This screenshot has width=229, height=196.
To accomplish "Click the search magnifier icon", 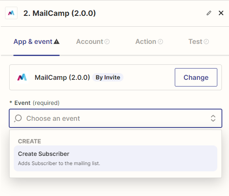I will coord(18,118).
